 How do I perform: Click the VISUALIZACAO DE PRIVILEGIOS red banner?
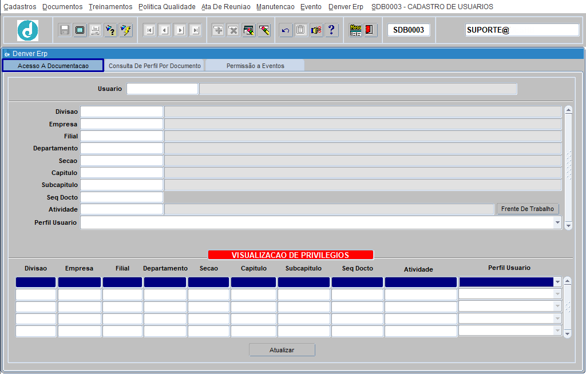pos(291,255)
